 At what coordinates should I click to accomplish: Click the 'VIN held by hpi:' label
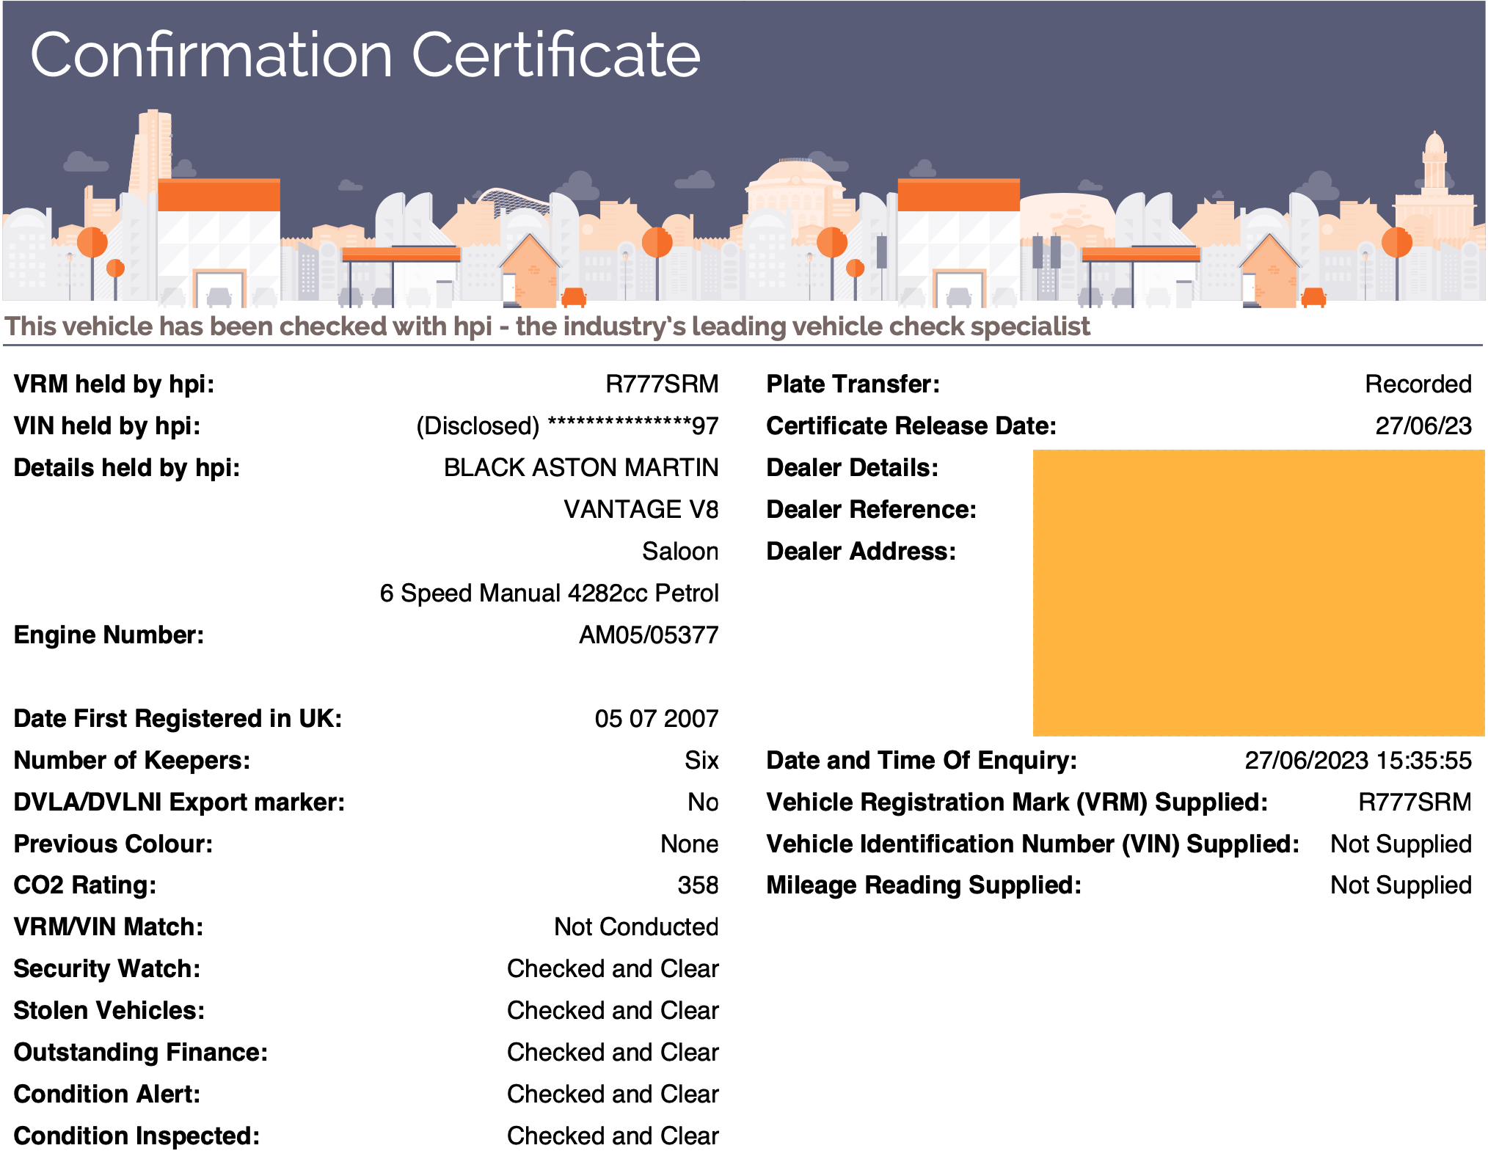tap(107, 426)
